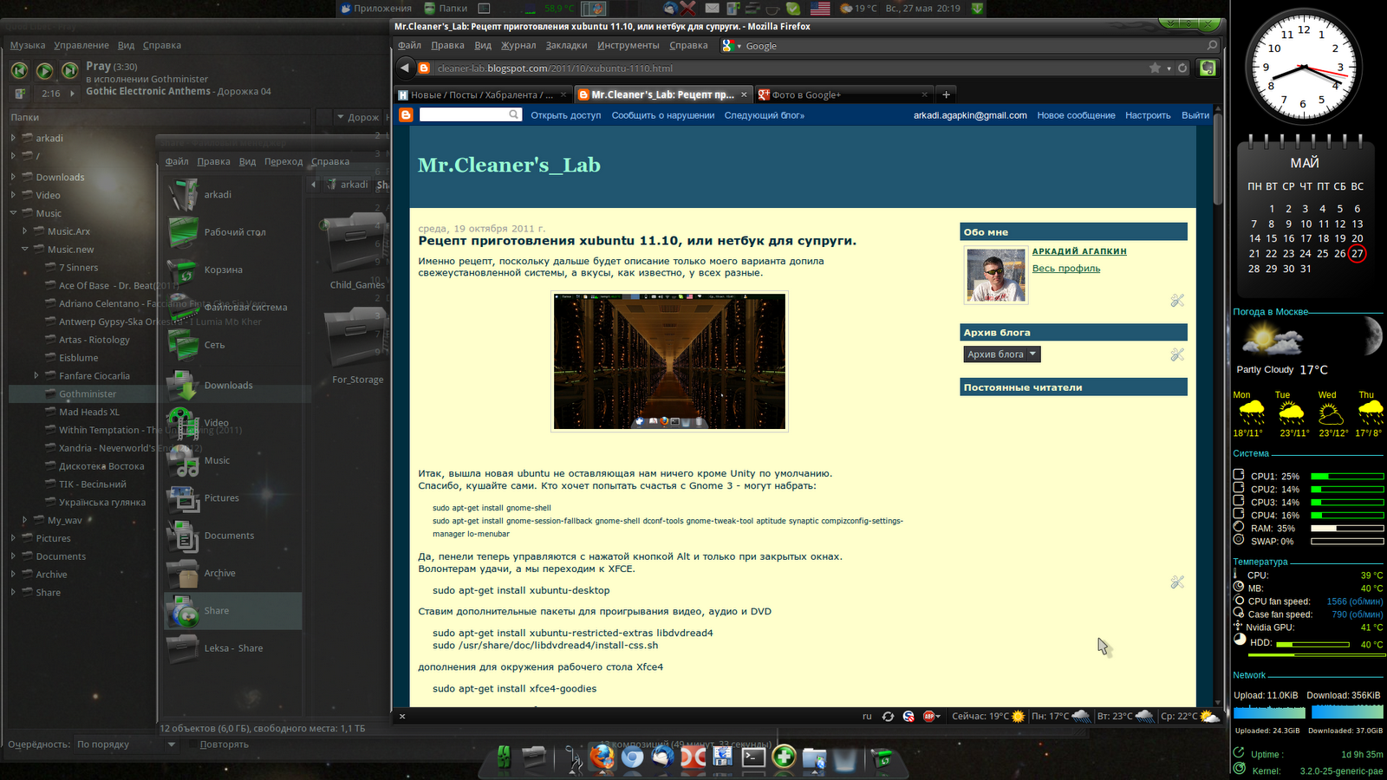Open playback order dropdown По порядку
The width and height of the screenshot is (1387, 780).
126,744
